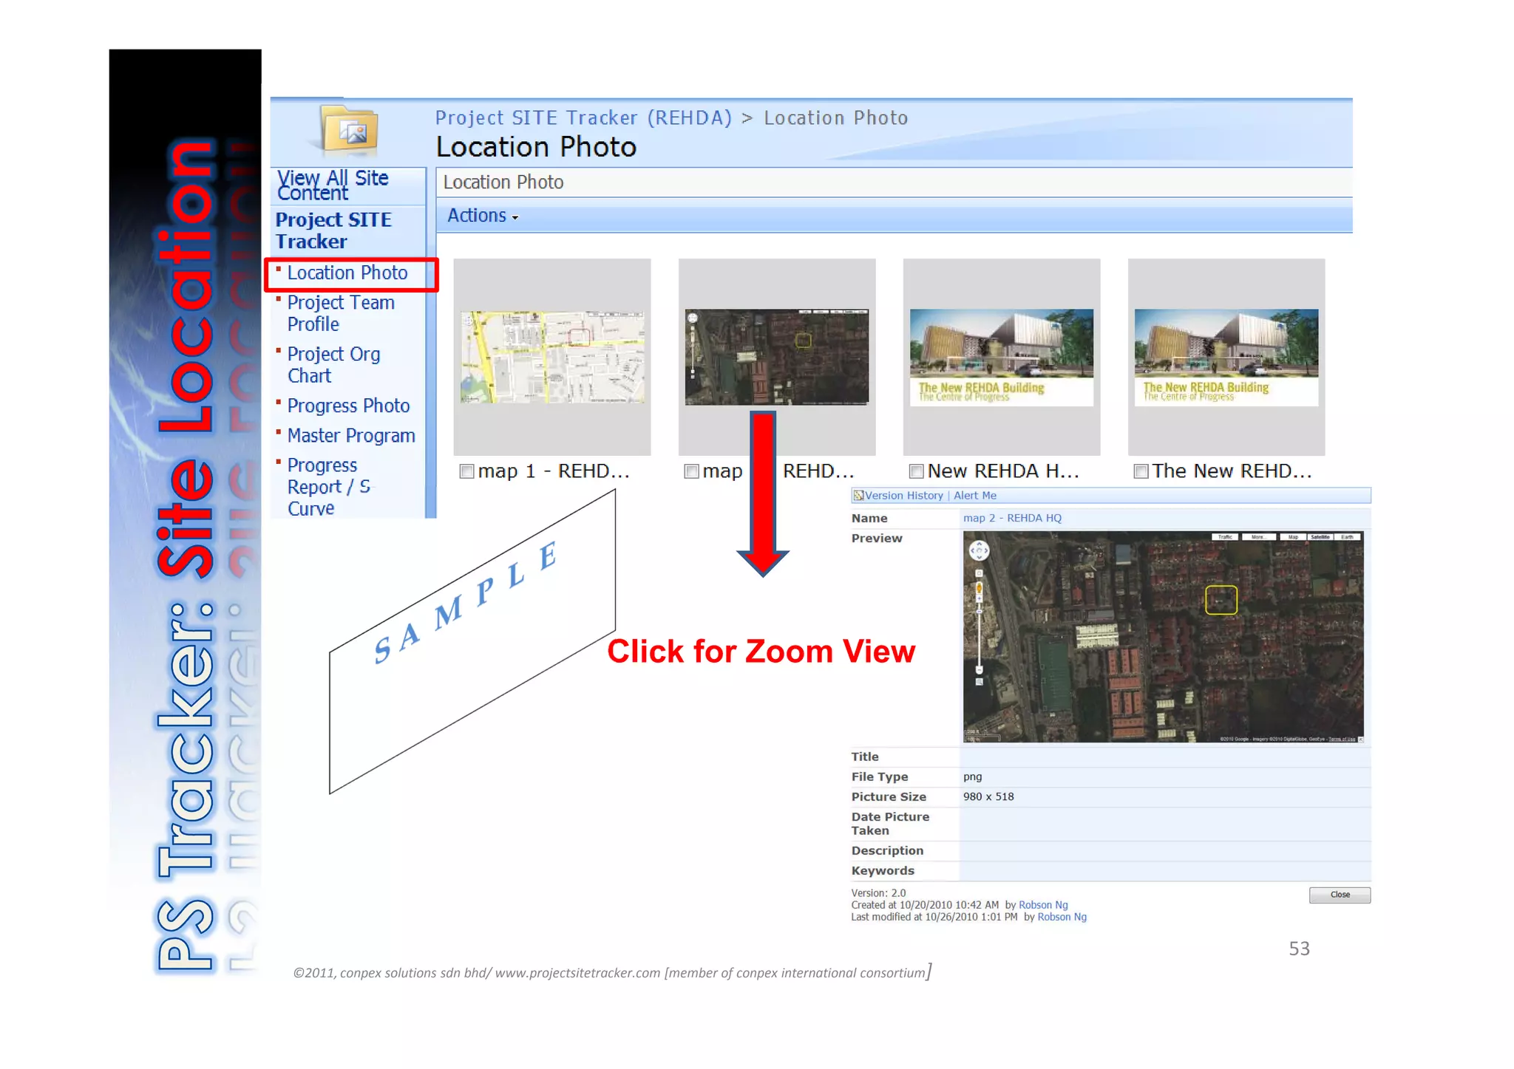
Task: Click the New REHDA H... file name
Action: pos(1003,471)
